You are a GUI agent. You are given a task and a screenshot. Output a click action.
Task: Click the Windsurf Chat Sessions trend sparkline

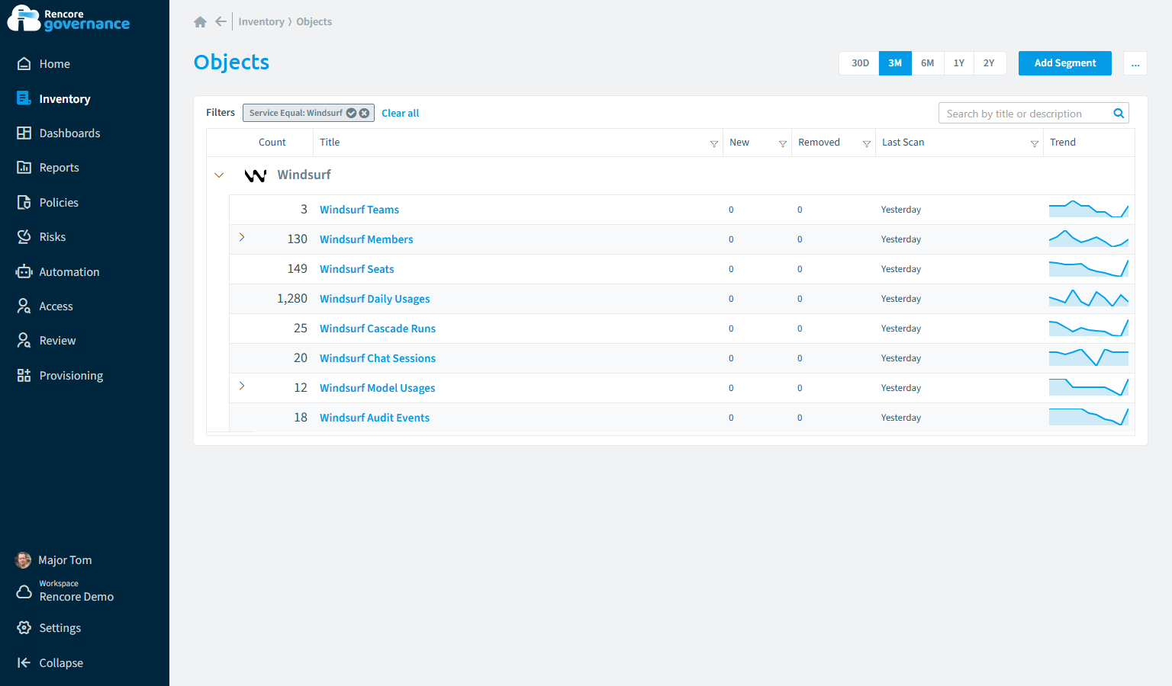click(x=1089, y=357)
